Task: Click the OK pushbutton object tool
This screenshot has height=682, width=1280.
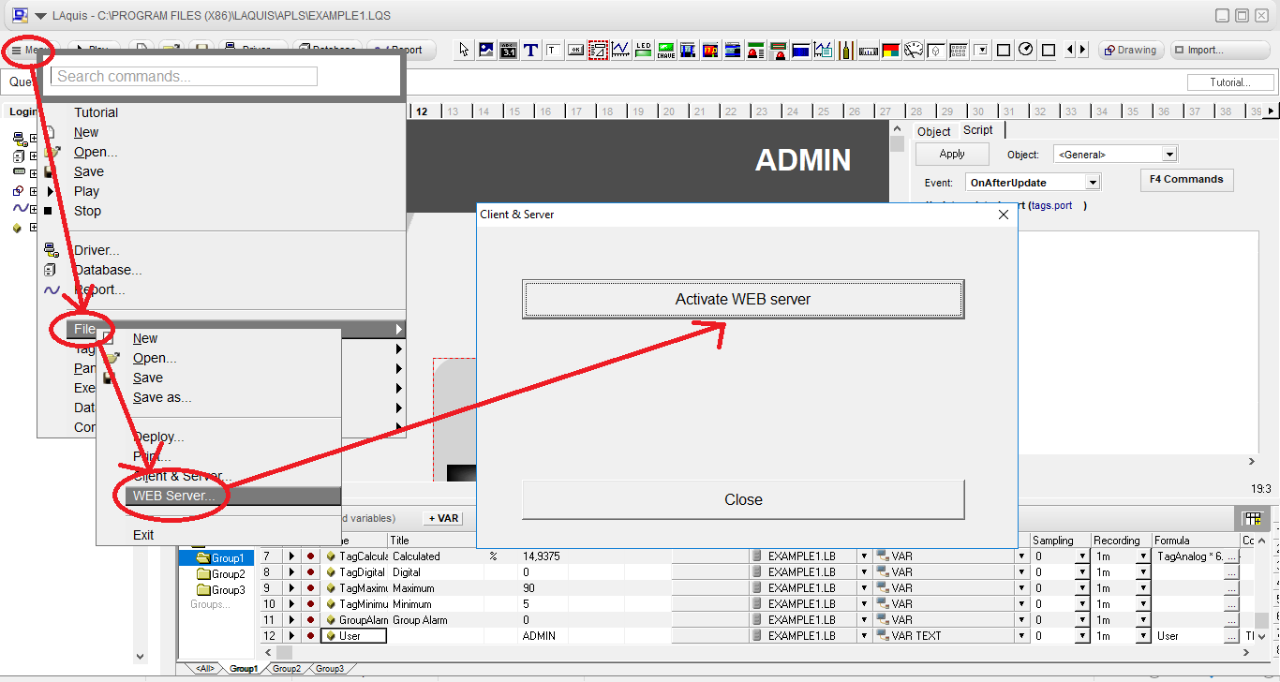Action: [575, 50]
